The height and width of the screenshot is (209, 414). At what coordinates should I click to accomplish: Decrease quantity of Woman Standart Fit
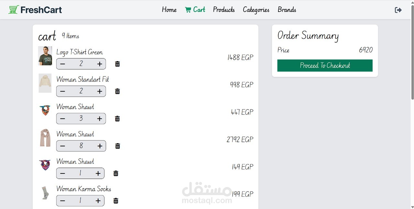tap(63, 91)
